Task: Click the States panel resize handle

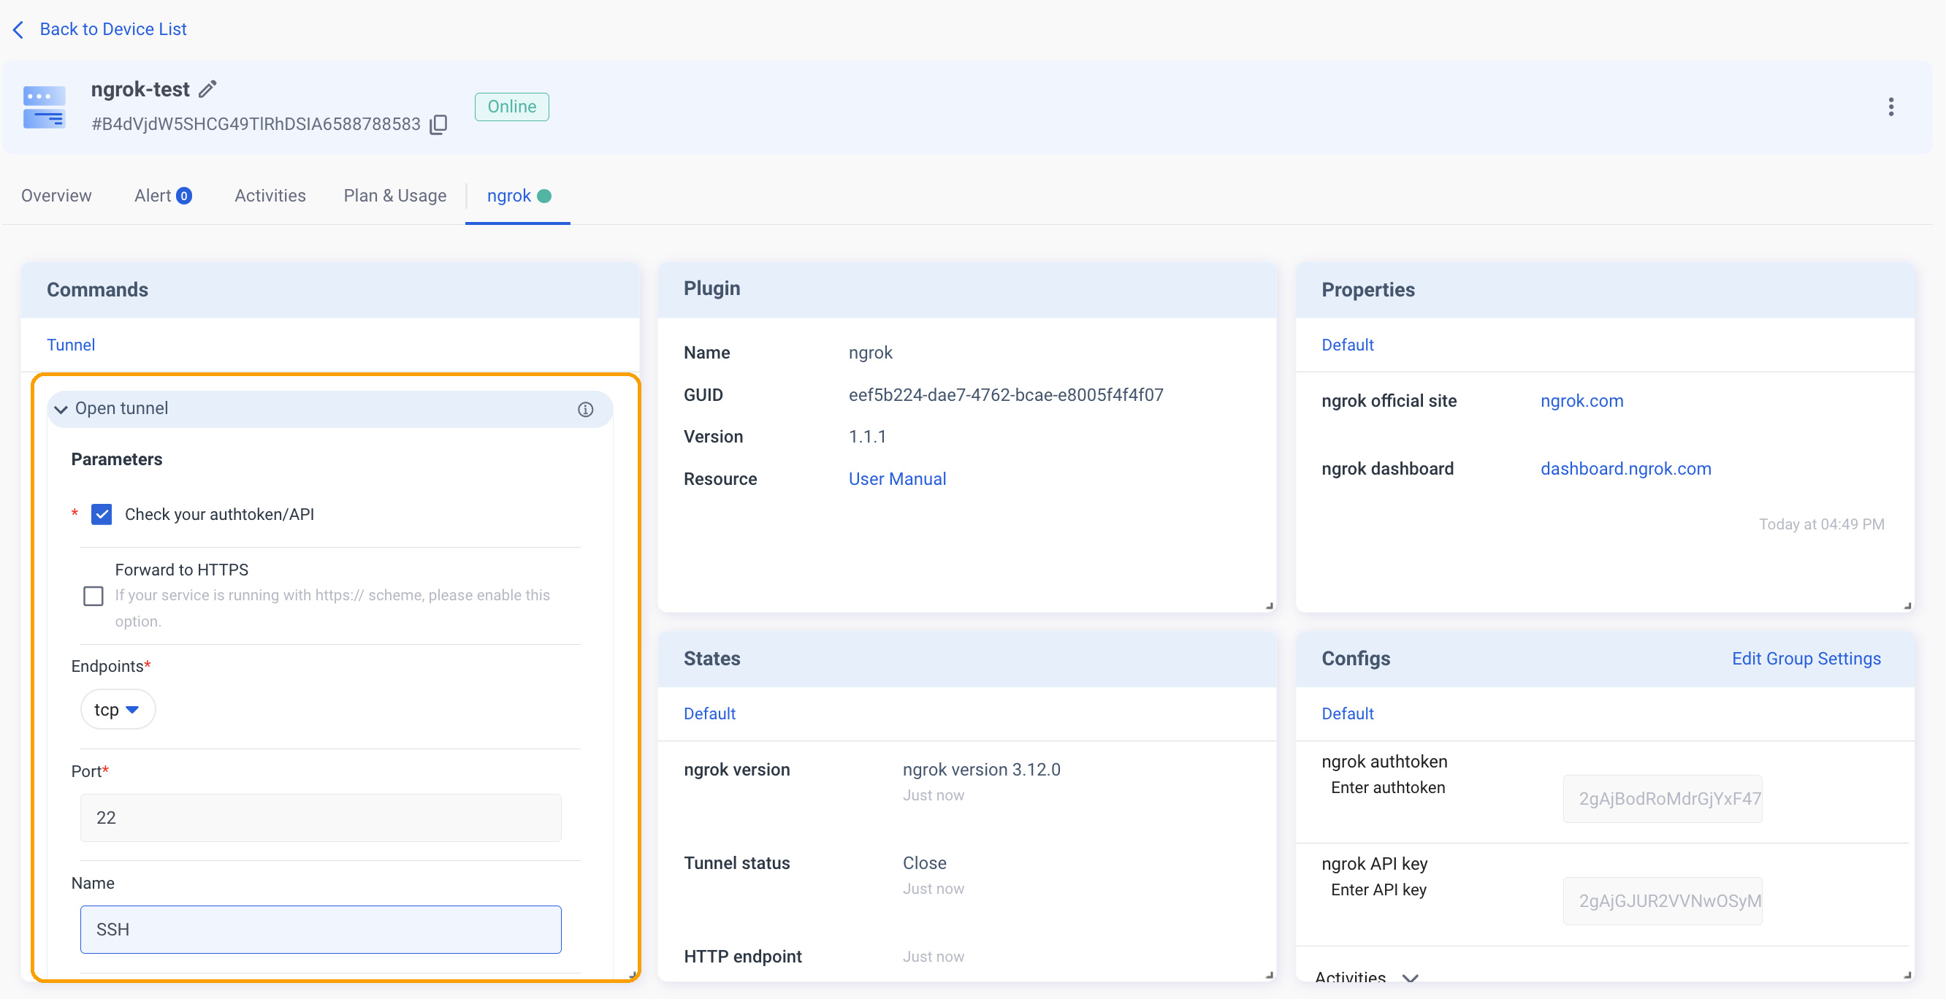Action: 1269,975
